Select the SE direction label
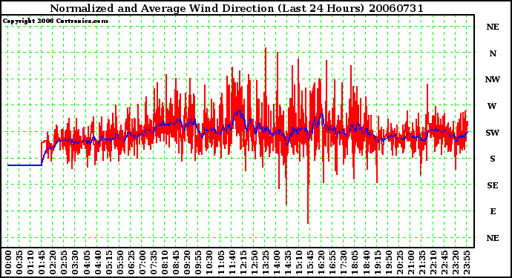This screenshot has width=512, height=278. (x=493, y=185)
